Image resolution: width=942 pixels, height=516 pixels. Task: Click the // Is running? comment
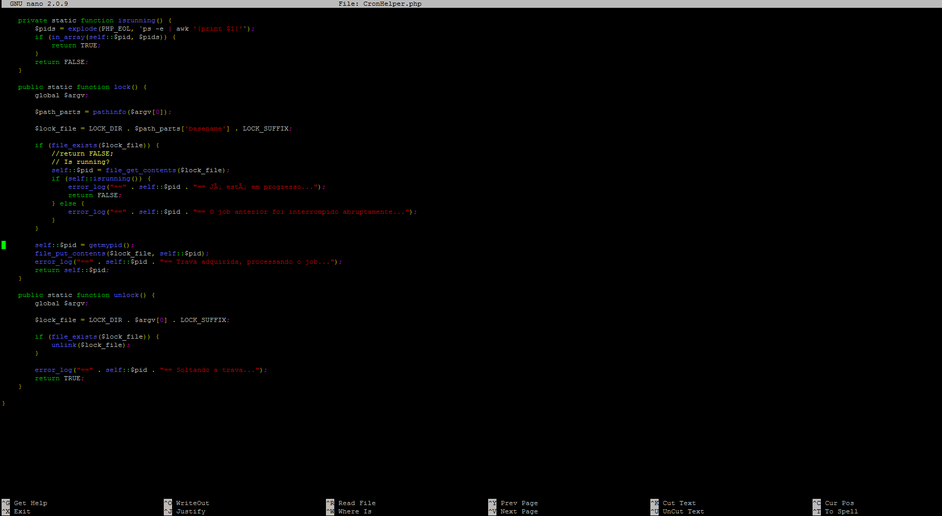point(81,162)
